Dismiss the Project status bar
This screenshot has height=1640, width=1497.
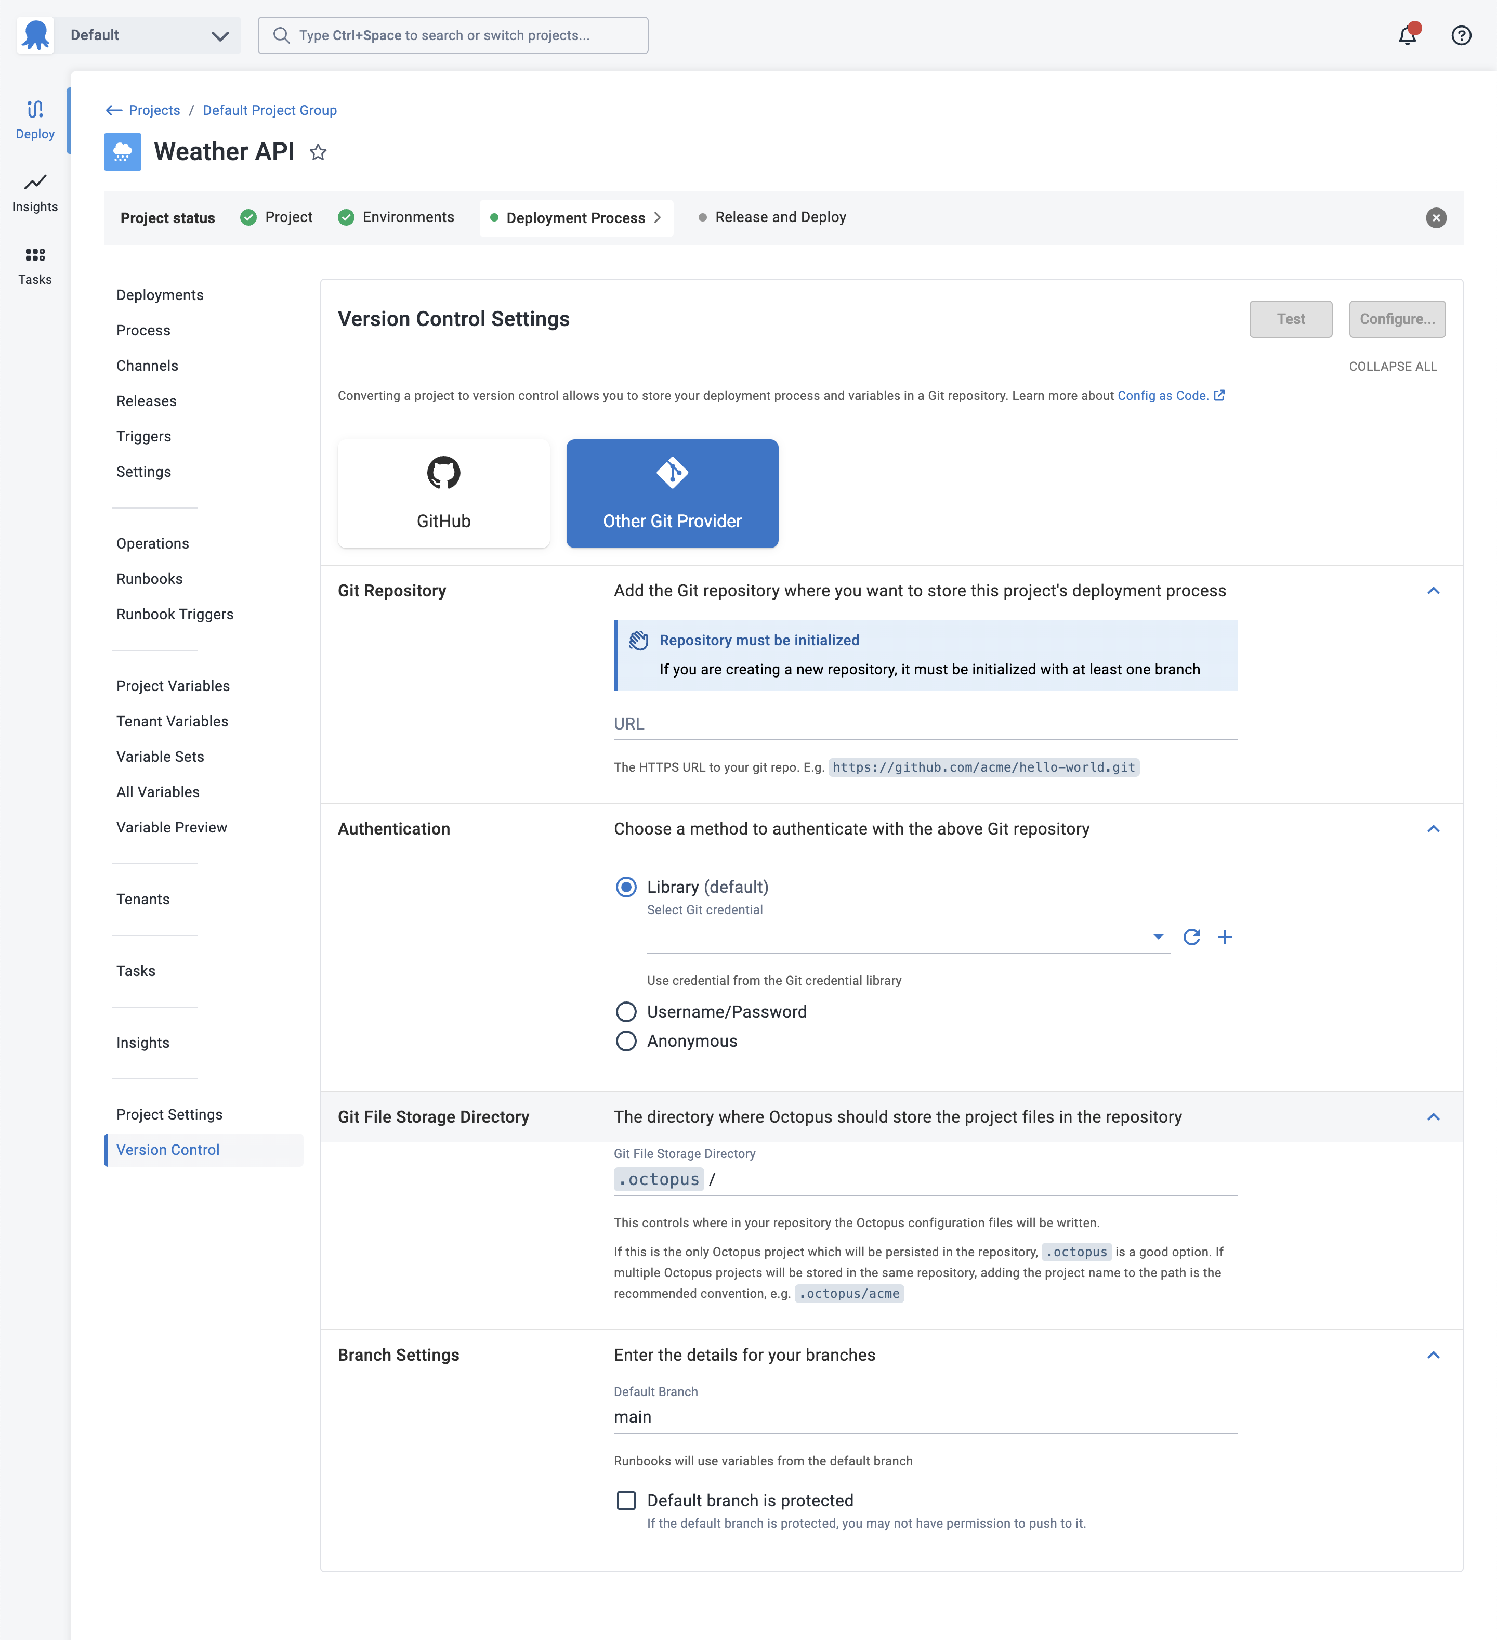1436,218
